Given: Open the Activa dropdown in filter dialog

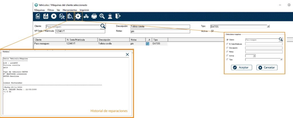Looking at the screenshot, I should click(x=254, y=56).
